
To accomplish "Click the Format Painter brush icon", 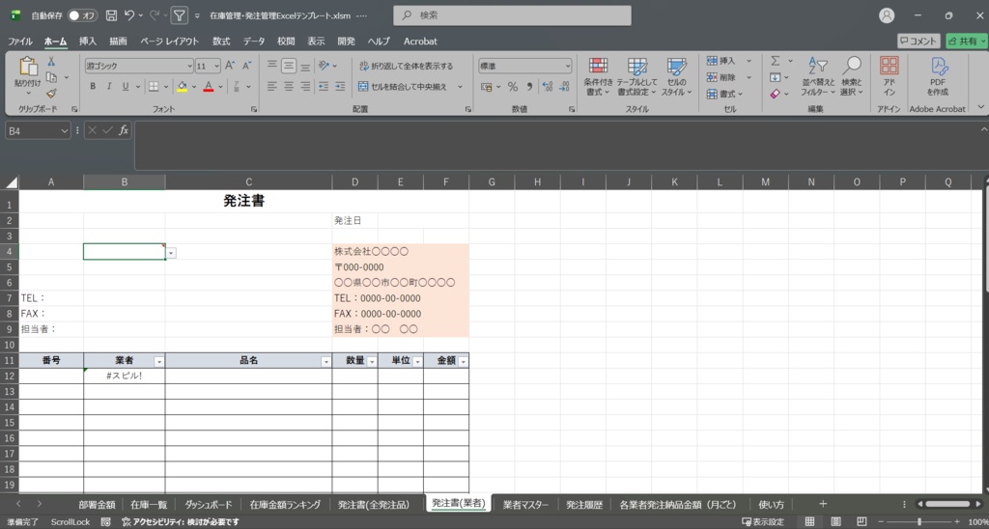I will [52, 94].
